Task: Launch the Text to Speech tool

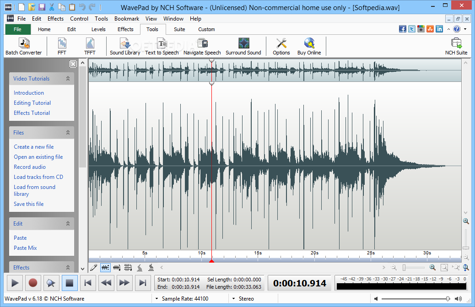Action: [162, 46]
